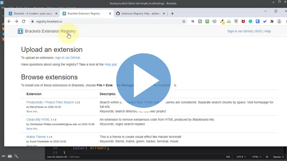The image size is (287, 161).
Task: Toggle INS insert mode in status bar
Action: (x=228, y=157)
